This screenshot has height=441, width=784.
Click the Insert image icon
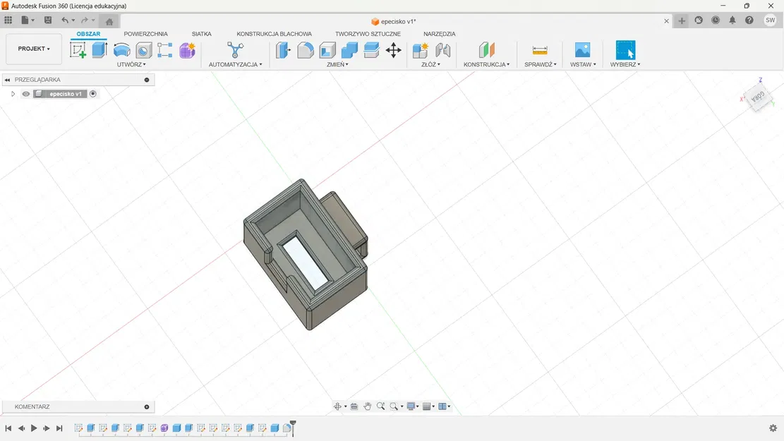(582, 50)
